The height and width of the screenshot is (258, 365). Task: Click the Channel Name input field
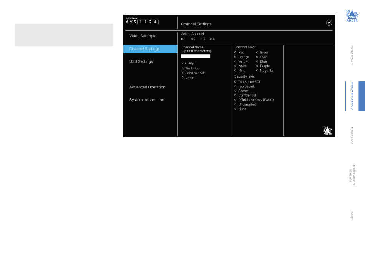196,56
